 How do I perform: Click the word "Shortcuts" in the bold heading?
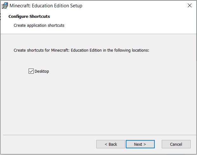click(40, 16)
